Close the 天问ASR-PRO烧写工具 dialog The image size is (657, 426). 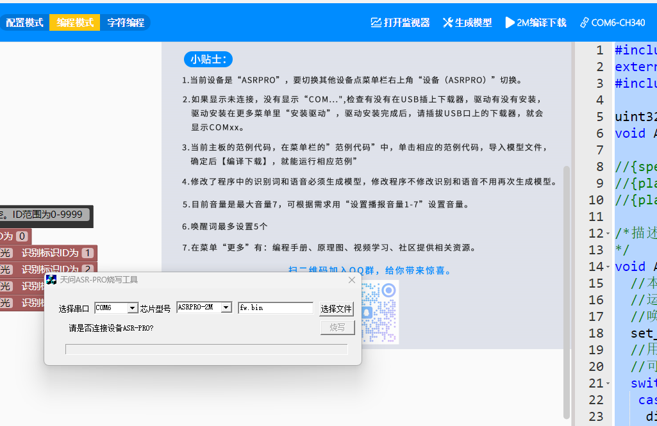point(351,280)
